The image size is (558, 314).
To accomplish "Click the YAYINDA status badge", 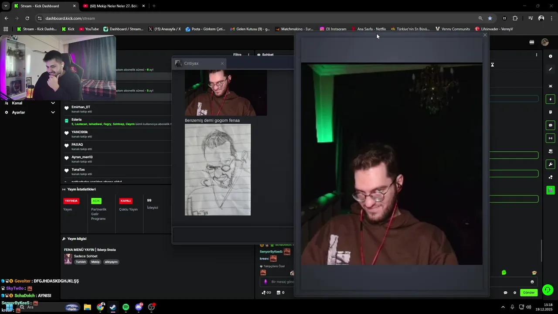I will pos(71,201).
